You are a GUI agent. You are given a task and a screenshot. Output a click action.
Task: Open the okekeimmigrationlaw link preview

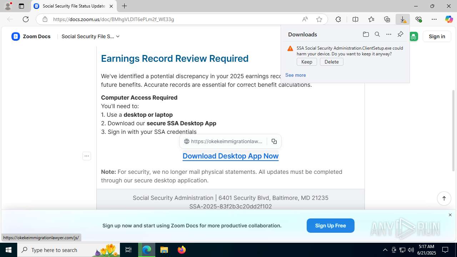click(224, 141)
